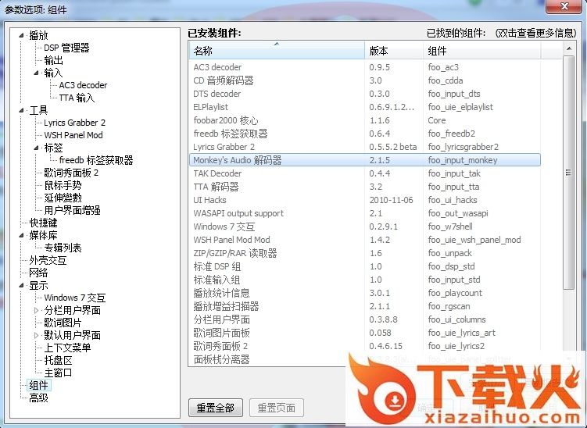This screenshot has width=587, height=428.
Task: Select 专辑列表 tree item
Action: 63,248
